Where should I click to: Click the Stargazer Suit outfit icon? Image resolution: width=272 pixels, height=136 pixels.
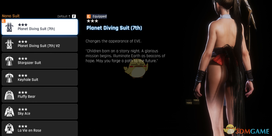pos(9,61)
